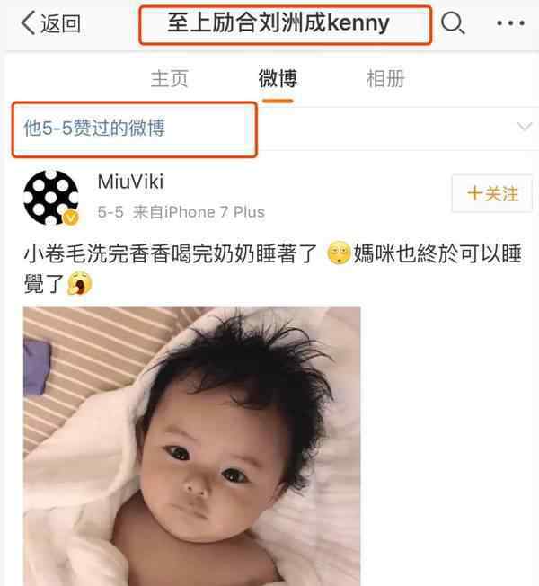Open the 他5-5赞过的微博 filter dropdown
The width and height of the screenshot is (539, 586).
(93, 129)
